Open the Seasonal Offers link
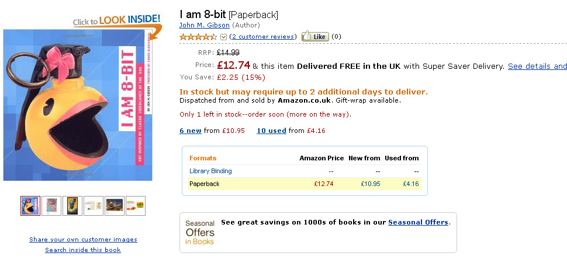Viewport: 567px width, 263px height. click(418, 222)
